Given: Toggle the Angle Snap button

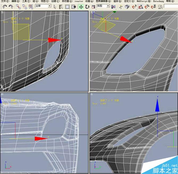Looking at the screenshot, I should [x=141, y=7].
